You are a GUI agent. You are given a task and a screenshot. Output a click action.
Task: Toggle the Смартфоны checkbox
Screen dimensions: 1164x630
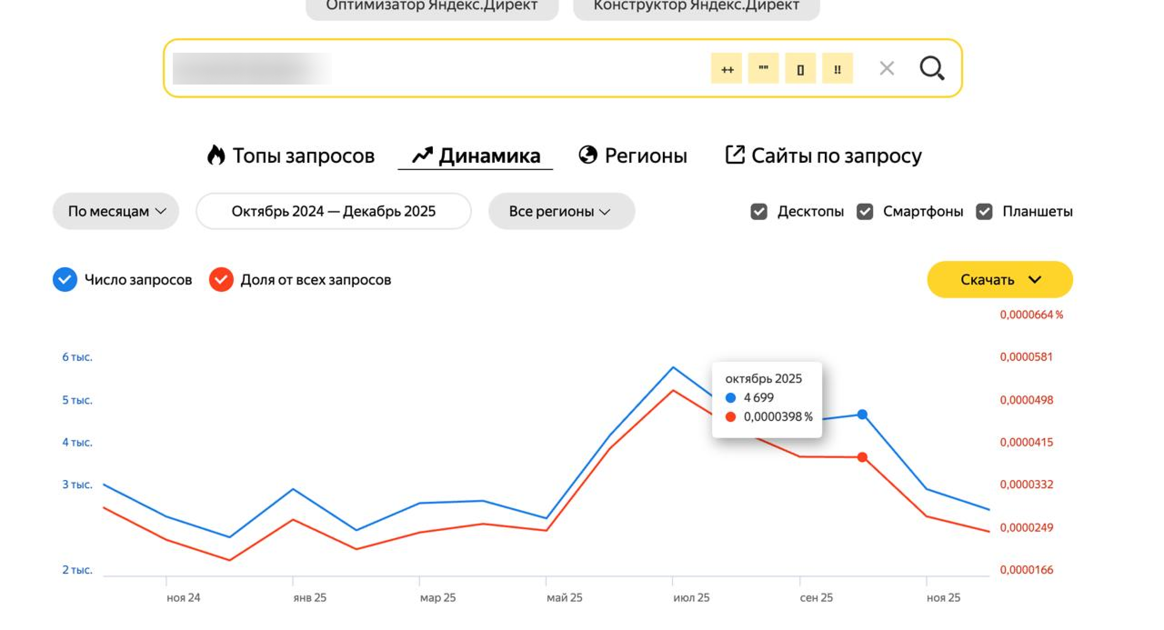pyautogui.click(x=865, y=211)
